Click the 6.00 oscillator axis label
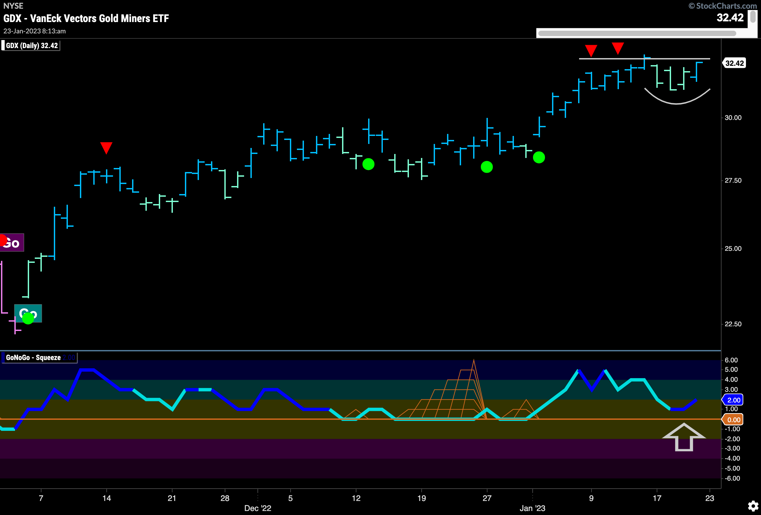 [731, 360]
